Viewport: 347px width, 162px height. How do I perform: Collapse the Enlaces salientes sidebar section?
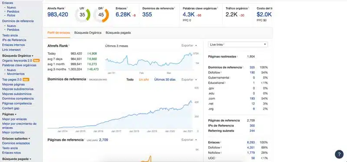(x=16, y=138)
